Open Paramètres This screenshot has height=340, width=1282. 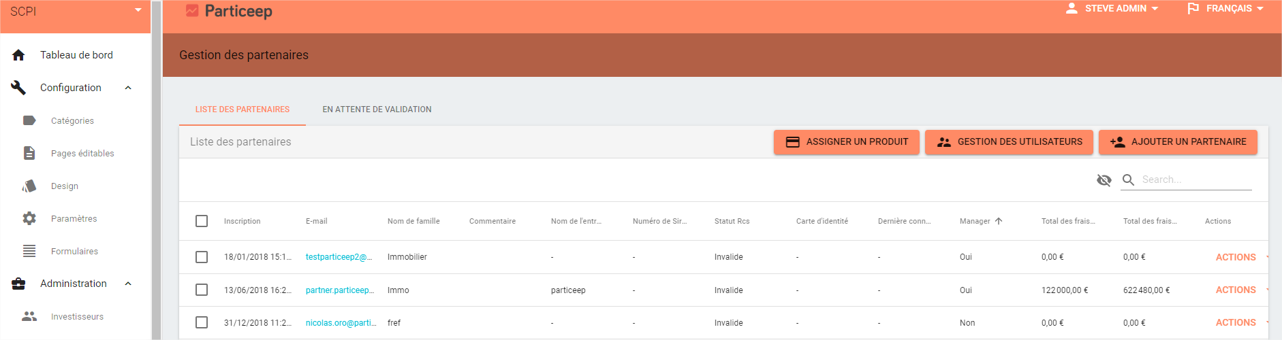74,218
